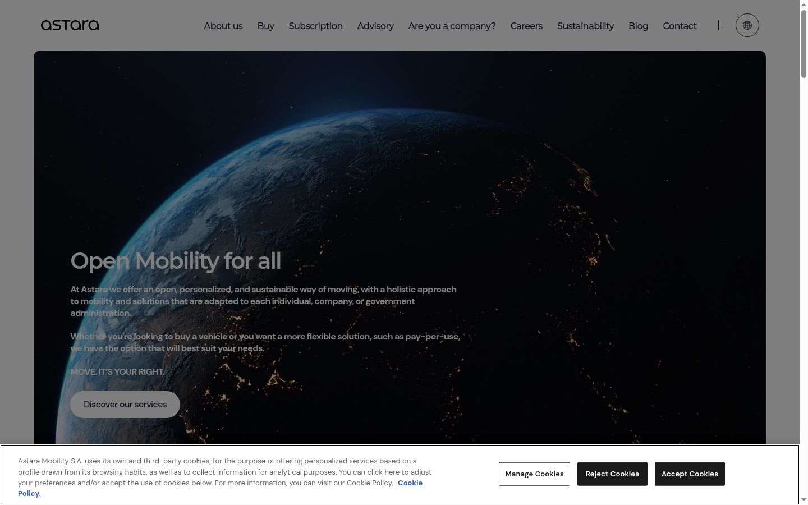Click the Open Mobility for all heading

176,261
